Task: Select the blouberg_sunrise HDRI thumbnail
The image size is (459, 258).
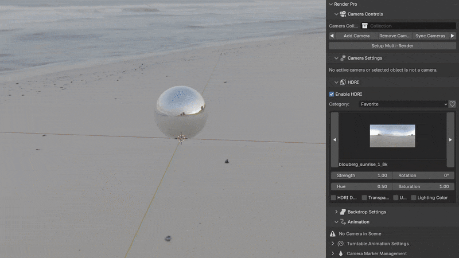Action: click(392, 136)
